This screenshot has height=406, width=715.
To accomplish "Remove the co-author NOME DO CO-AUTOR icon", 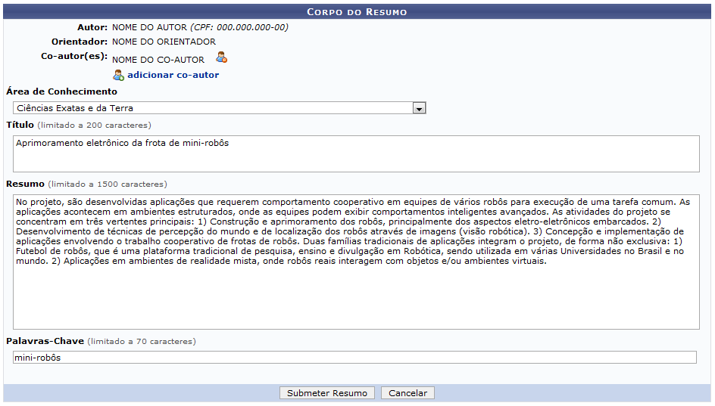I will point(221,57).
